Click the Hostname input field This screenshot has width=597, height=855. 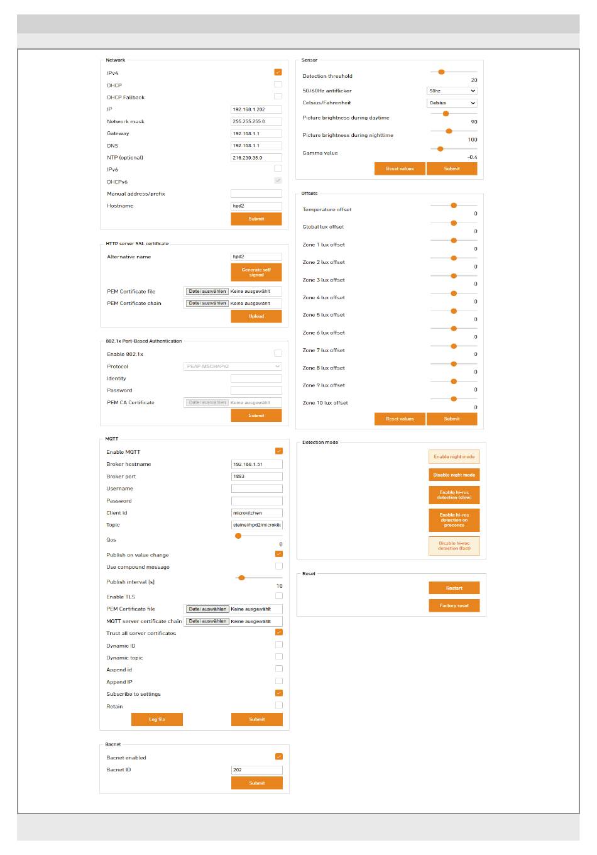coord(256,206)
